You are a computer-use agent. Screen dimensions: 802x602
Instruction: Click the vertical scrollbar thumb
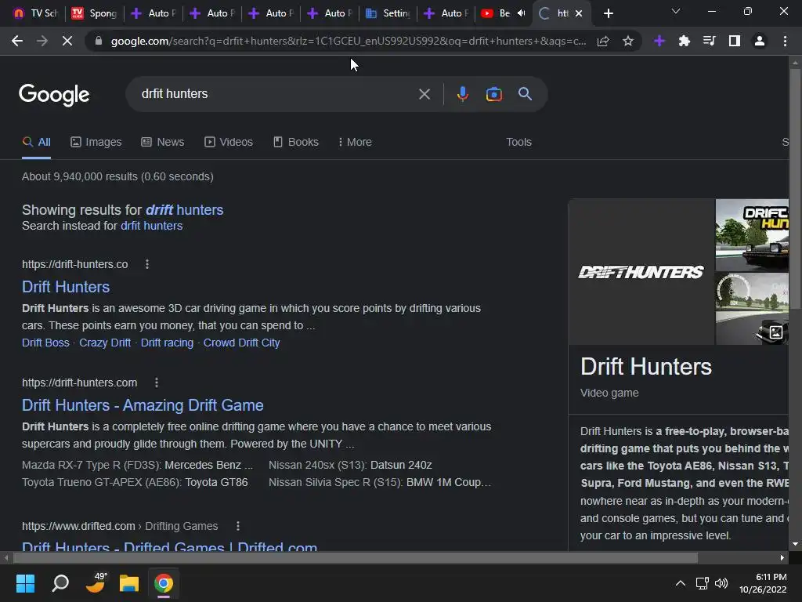(x=795, y=188)
